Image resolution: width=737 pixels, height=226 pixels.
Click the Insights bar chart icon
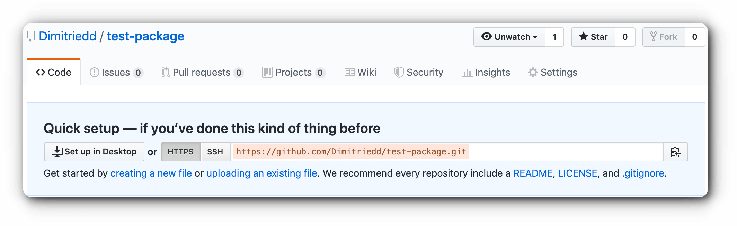click(467, 72)
